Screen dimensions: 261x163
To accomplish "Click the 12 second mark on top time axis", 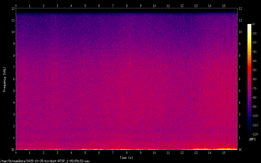I will click(182, 6).
